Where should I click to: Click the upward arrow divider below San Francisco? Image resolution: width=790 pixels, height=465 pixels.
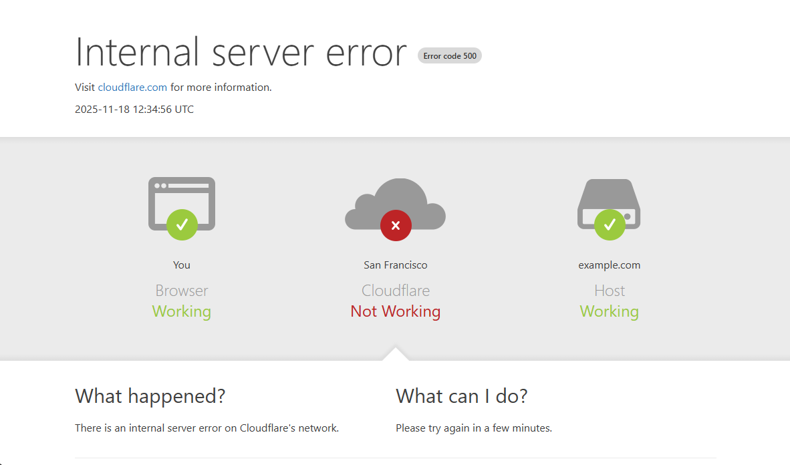pyautogui.click(x=396, y=351)
